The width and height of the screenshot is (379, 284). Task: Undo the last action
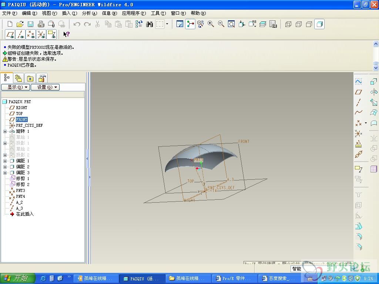(77, 24)
